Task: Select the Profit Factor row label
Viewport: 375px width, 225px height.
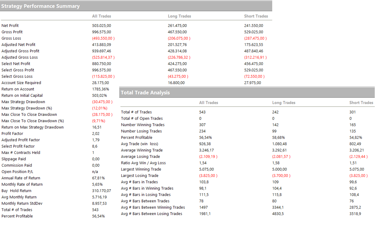Action: click(12, 134)
